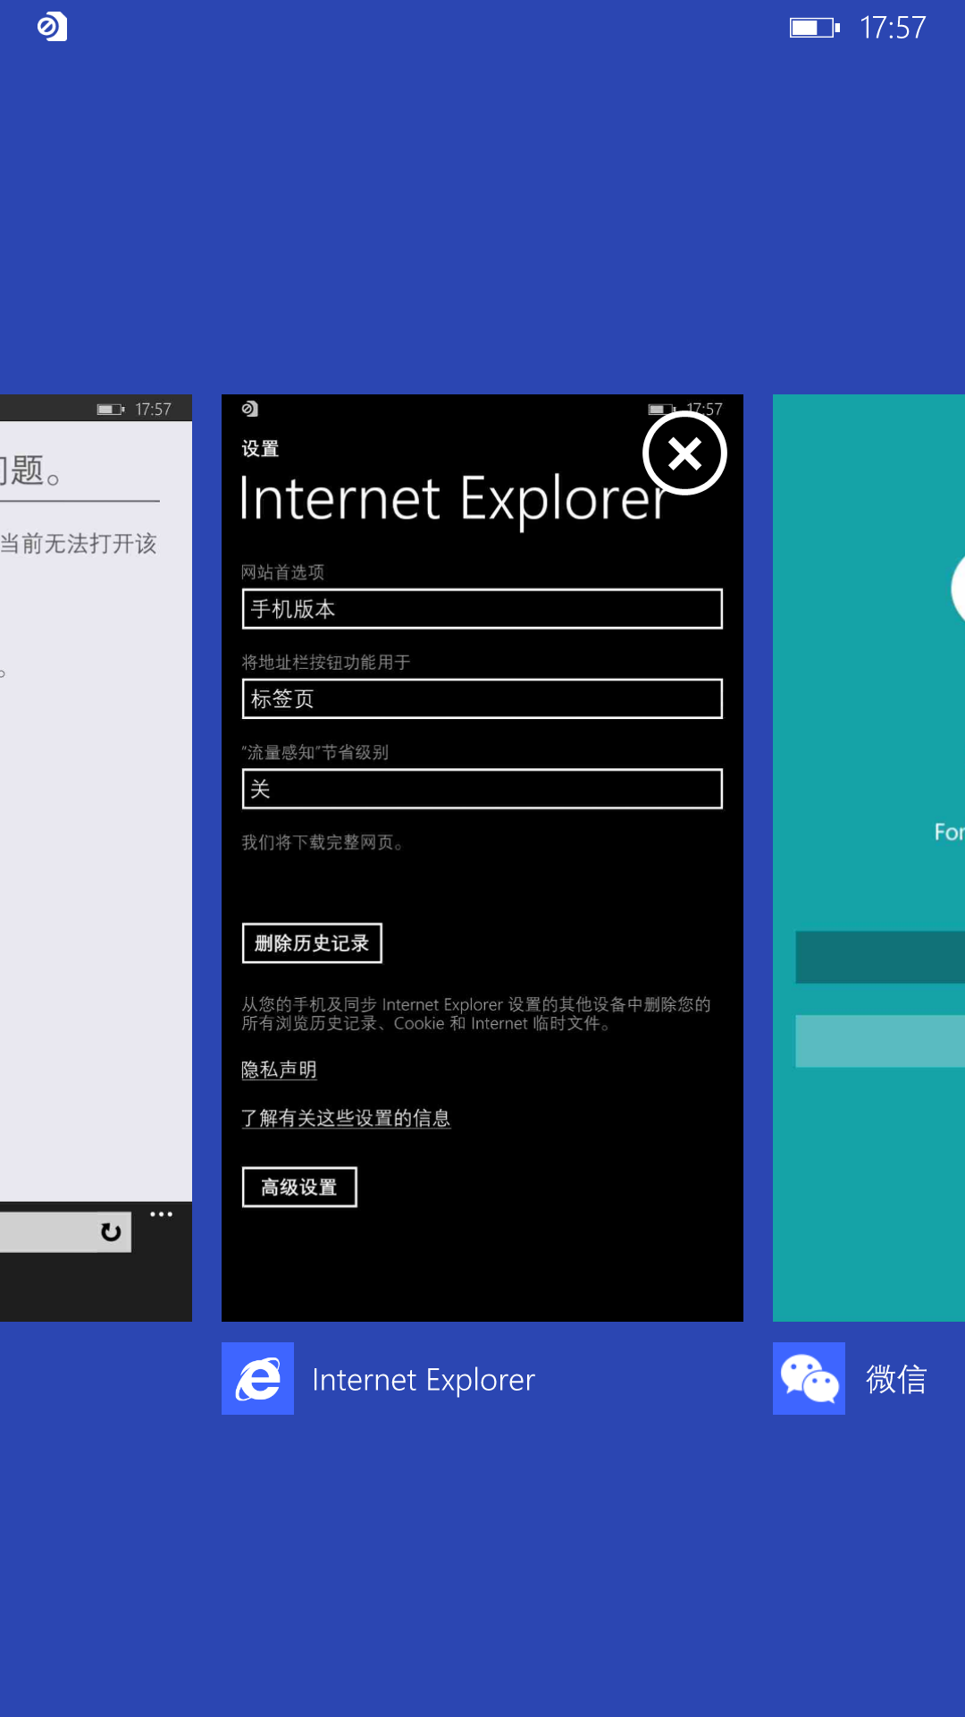This screenshot has height=1717, width=965.
Task: Open the 了解有关这些设置的信息 link
Action: click(346, 1118)
